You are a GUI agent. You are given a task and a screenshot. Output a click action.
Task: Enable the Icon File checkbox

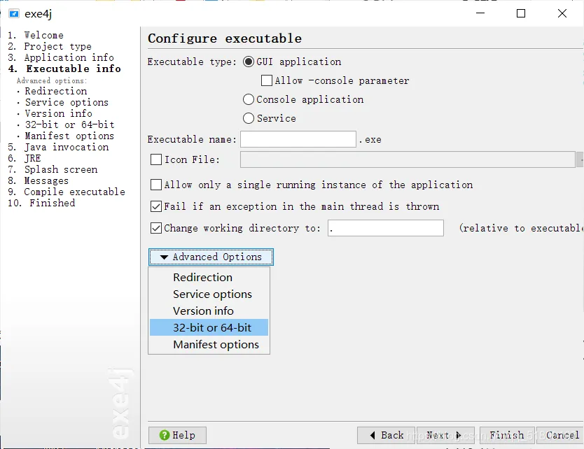point(156,160)
